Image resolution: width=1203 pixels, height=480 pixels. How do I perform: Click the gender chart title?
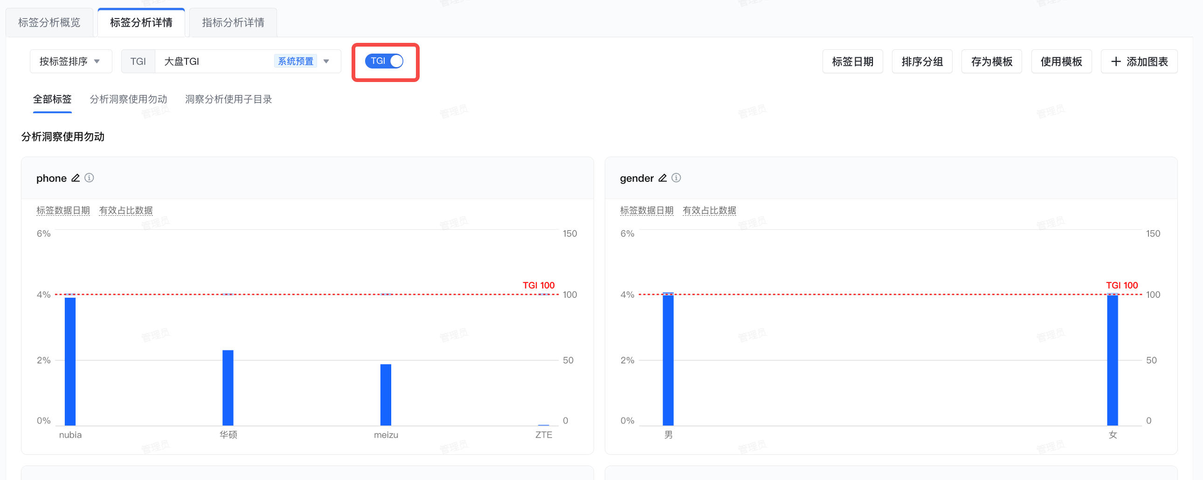(x=636, y=178)
